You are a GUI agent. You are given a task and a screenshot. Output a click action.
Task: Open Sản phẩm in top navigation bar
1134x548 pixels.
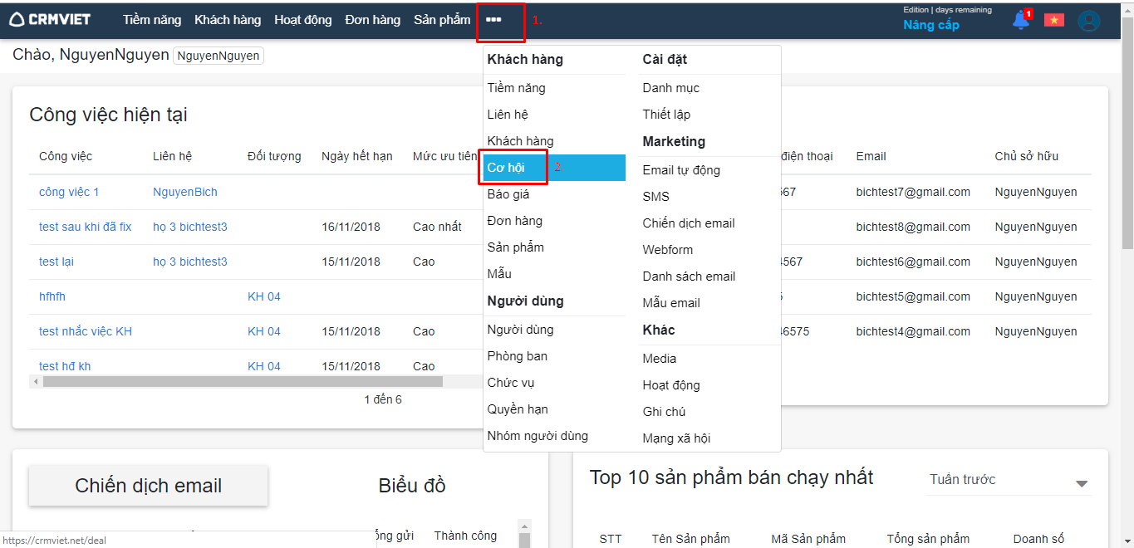pos(441,20)
